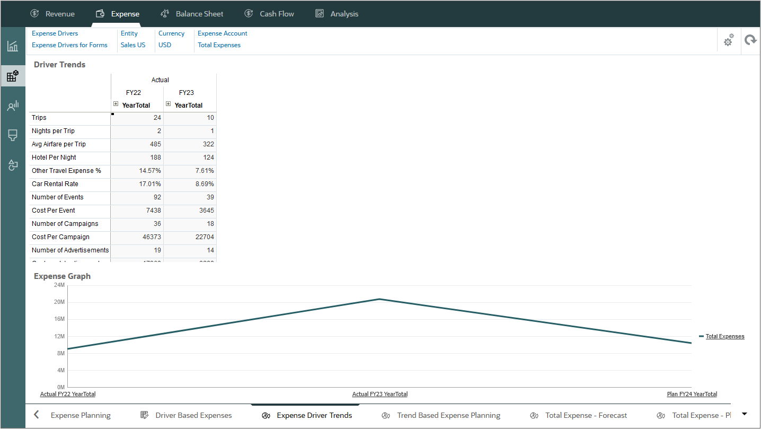Open the Expense Drivers for Forms link
Image resolution: width=761 pixels, height=429 pixels.
(x=70, y=45)
